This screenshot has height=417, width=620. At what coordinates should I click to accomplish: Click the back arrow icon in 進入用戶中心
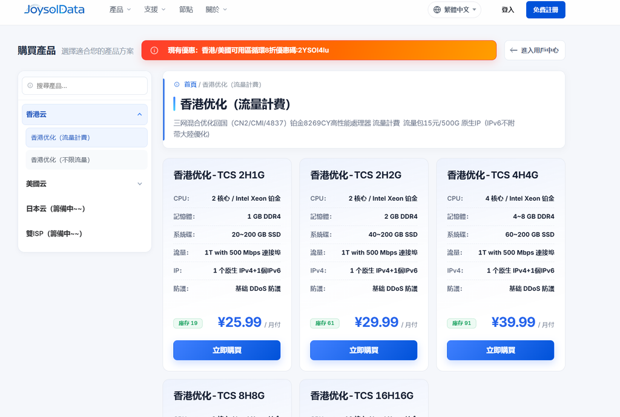click(513, 51)
